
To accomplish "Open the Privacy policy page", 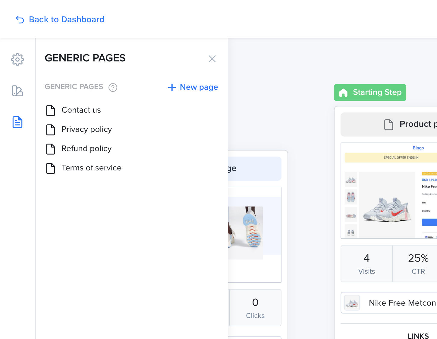I will pyautogui.click(x=87, y=129).
